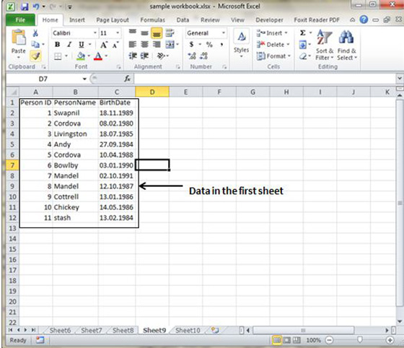Expand the Name Box dropdown arrow
The width and height of the screenshot is (404, 348).
click(x=84, y=79)
